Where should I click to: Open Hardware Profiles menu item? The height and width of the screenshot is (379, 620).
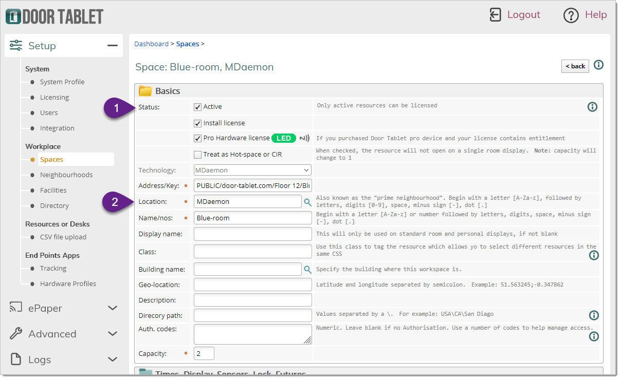(68, 283)
